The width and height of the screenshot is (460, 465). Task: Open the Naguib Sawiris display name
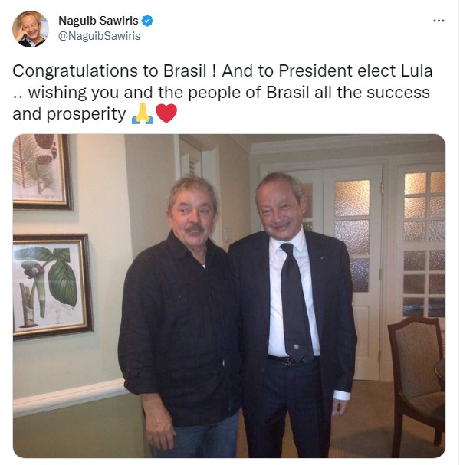coord(98,21)
